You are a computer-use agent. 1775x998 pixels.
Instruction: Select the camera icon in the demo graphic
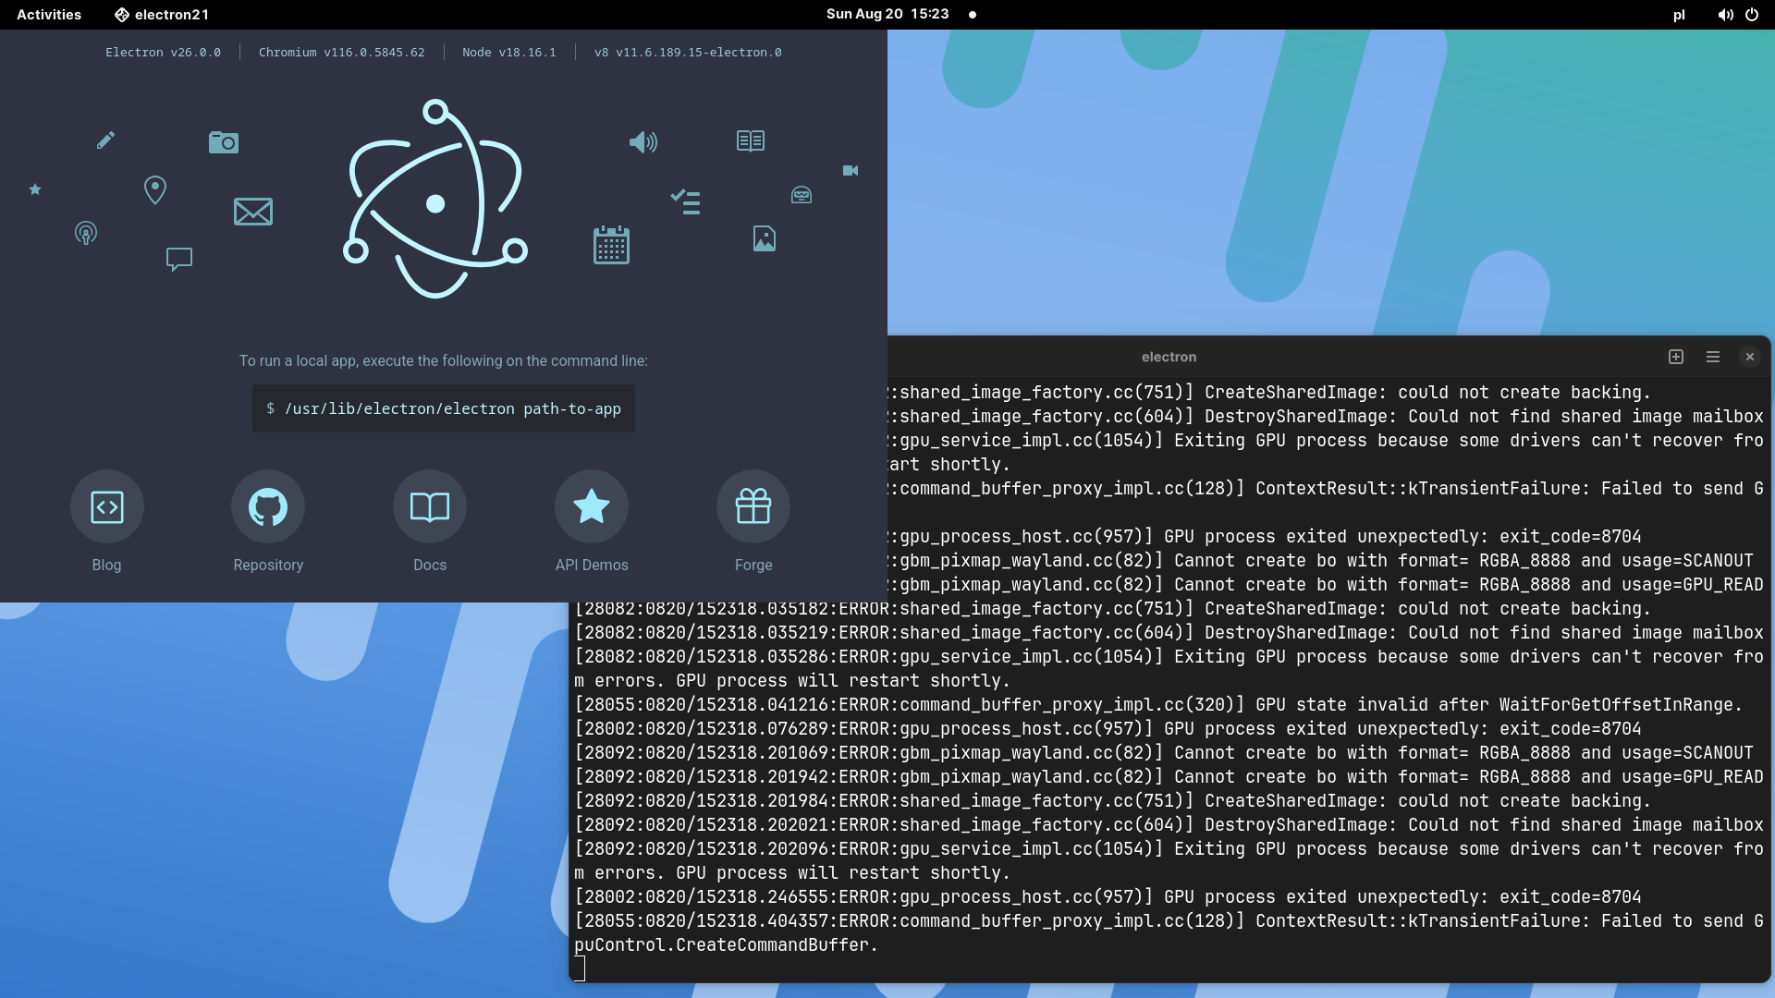coord(223,142)
